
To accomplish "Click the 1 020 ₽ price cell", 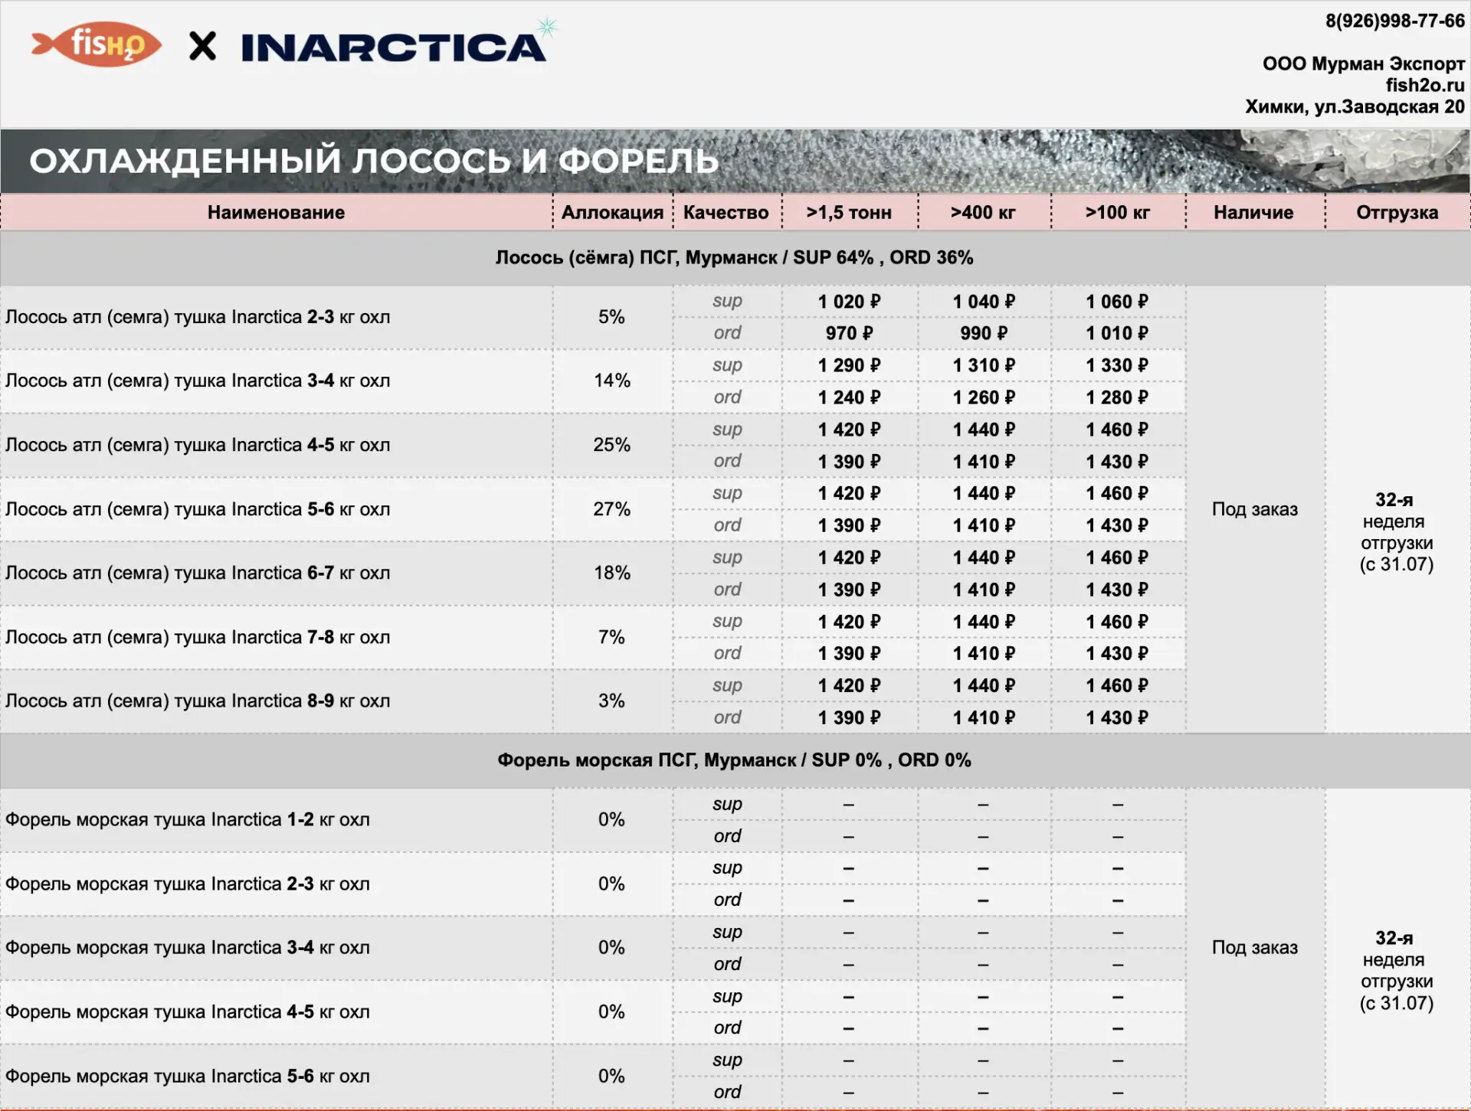I will (849, 302).
